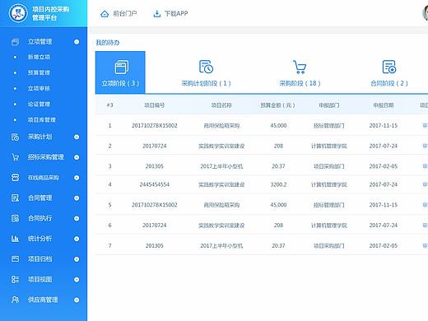Expand 项目视图 via its dot indicator
The image size is (428, 321).
coord(77,279)
